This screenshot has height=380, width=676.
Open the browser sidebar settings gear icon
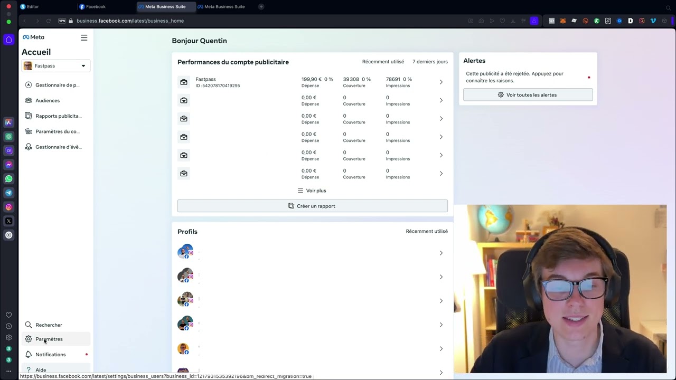8,337
